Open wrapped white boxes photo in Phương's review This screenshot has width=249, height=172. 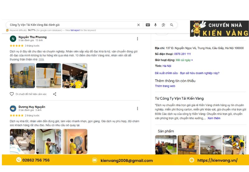49,76
